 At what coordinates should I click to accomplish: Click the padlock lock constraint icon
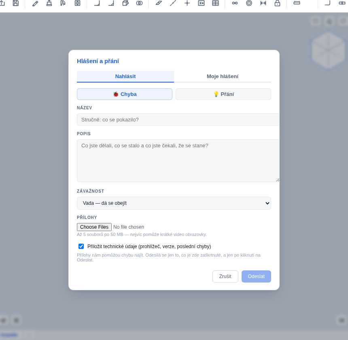click(x=277, y=3)
